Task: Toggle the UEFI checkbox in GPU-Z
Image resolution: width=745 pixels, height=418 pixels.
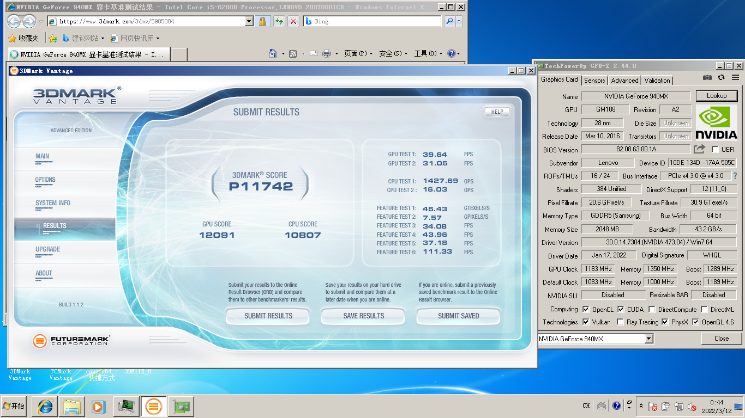Action: tap(715, 149)
